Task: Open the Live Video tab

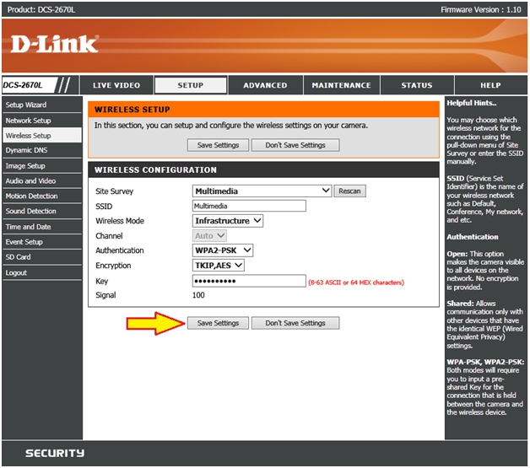Action: click(x=116, y=85)
